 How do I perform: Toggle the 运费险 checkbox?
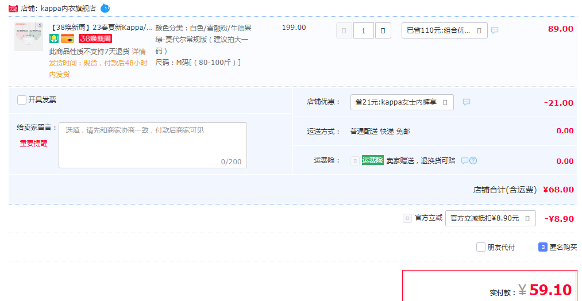[355, 160]
